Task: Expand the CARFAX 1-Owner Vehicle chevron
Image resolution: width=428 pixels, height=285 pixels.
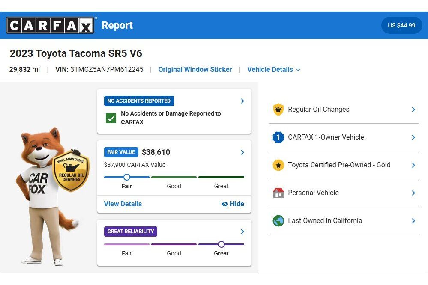Action: 413,137
